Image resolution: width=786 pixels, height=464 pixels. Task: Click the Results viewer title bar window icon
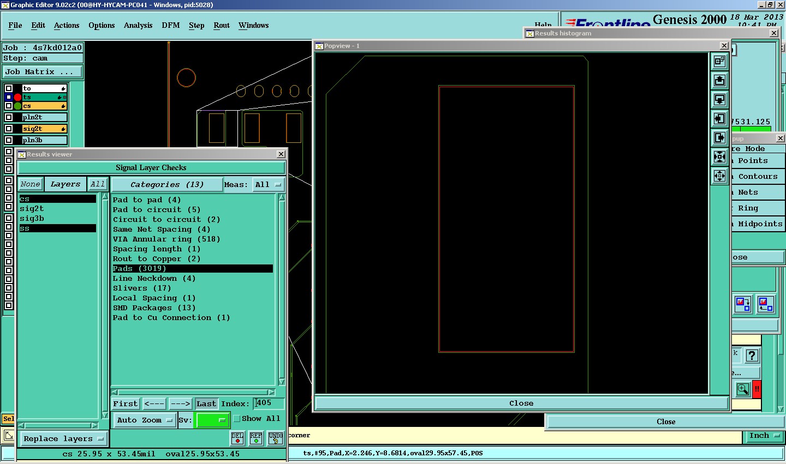click(22, 154)
